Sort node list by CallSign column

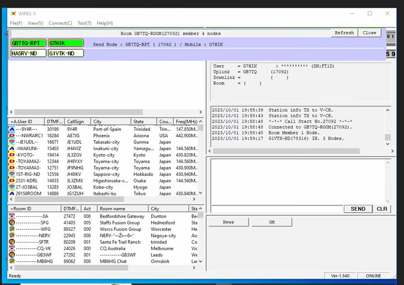[78, 122]
